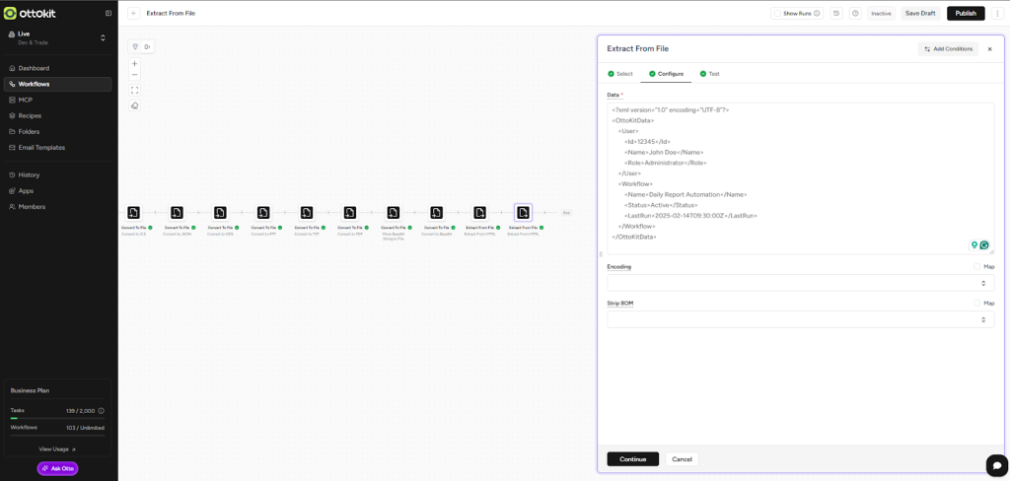Open the chat support bubble
Screen dimensions: 1010x481
[996, 464]
